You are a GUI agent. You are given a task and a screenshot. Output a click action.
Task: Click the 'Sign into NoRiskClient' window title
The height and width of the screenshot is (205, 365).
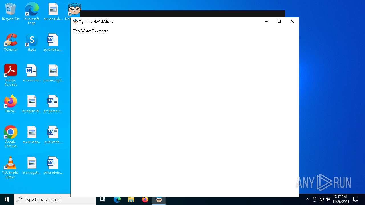(96, 21)
